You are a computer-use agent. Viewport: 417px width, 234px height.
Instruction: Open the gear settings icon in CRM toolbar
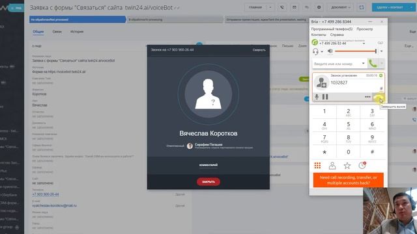point(319,7)
